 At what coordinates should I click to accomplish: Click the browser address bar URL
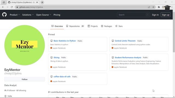point(31,7)
